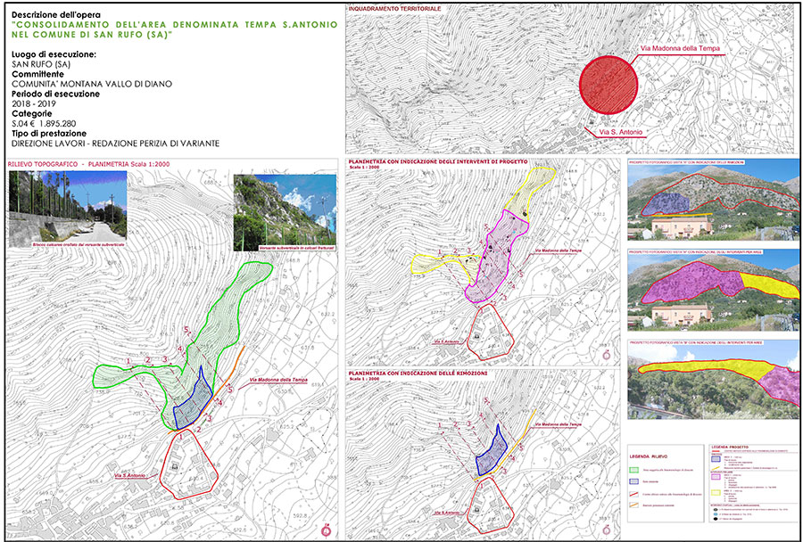Viewport: 803px width, 542px height.
Task: Open the middle prospetto photo with magenta and yellow zones
Action: [x=713, y=291]
